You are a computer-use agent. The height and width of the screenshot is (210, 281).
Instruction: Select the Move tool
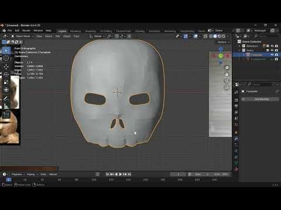coord(6,67)
